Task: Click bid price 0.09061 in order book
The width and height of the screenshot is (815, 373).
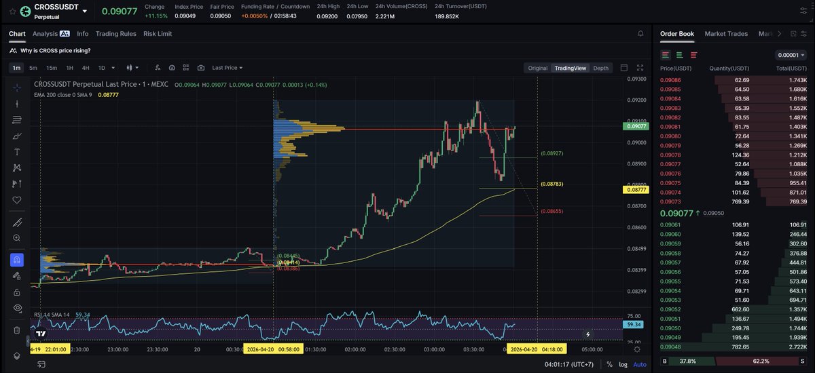Action: point(670,224)
